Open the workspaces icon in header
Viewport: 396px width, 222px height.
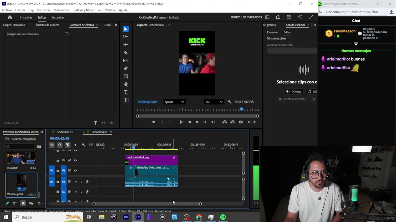(267, 17)
